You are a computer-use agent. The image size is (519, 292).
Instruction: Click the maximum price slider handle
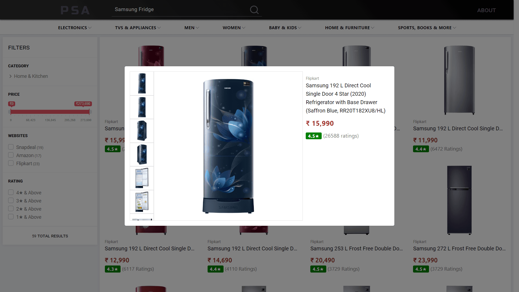(x=89, y=112)
